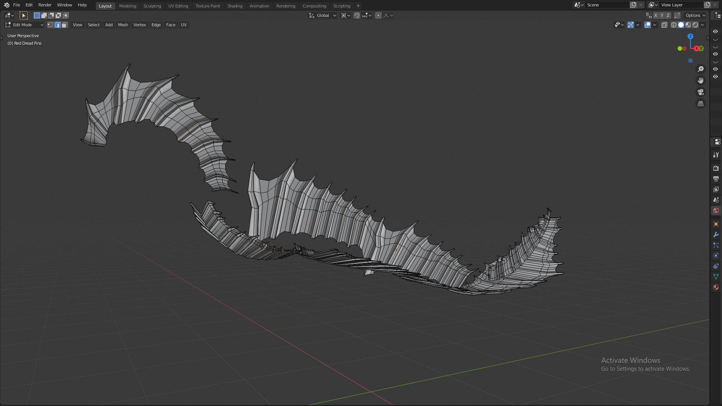Viewport: 722px width, 406px height.
Task: Open the viewport shading options dropdown
Action: (x=702, y=25)
